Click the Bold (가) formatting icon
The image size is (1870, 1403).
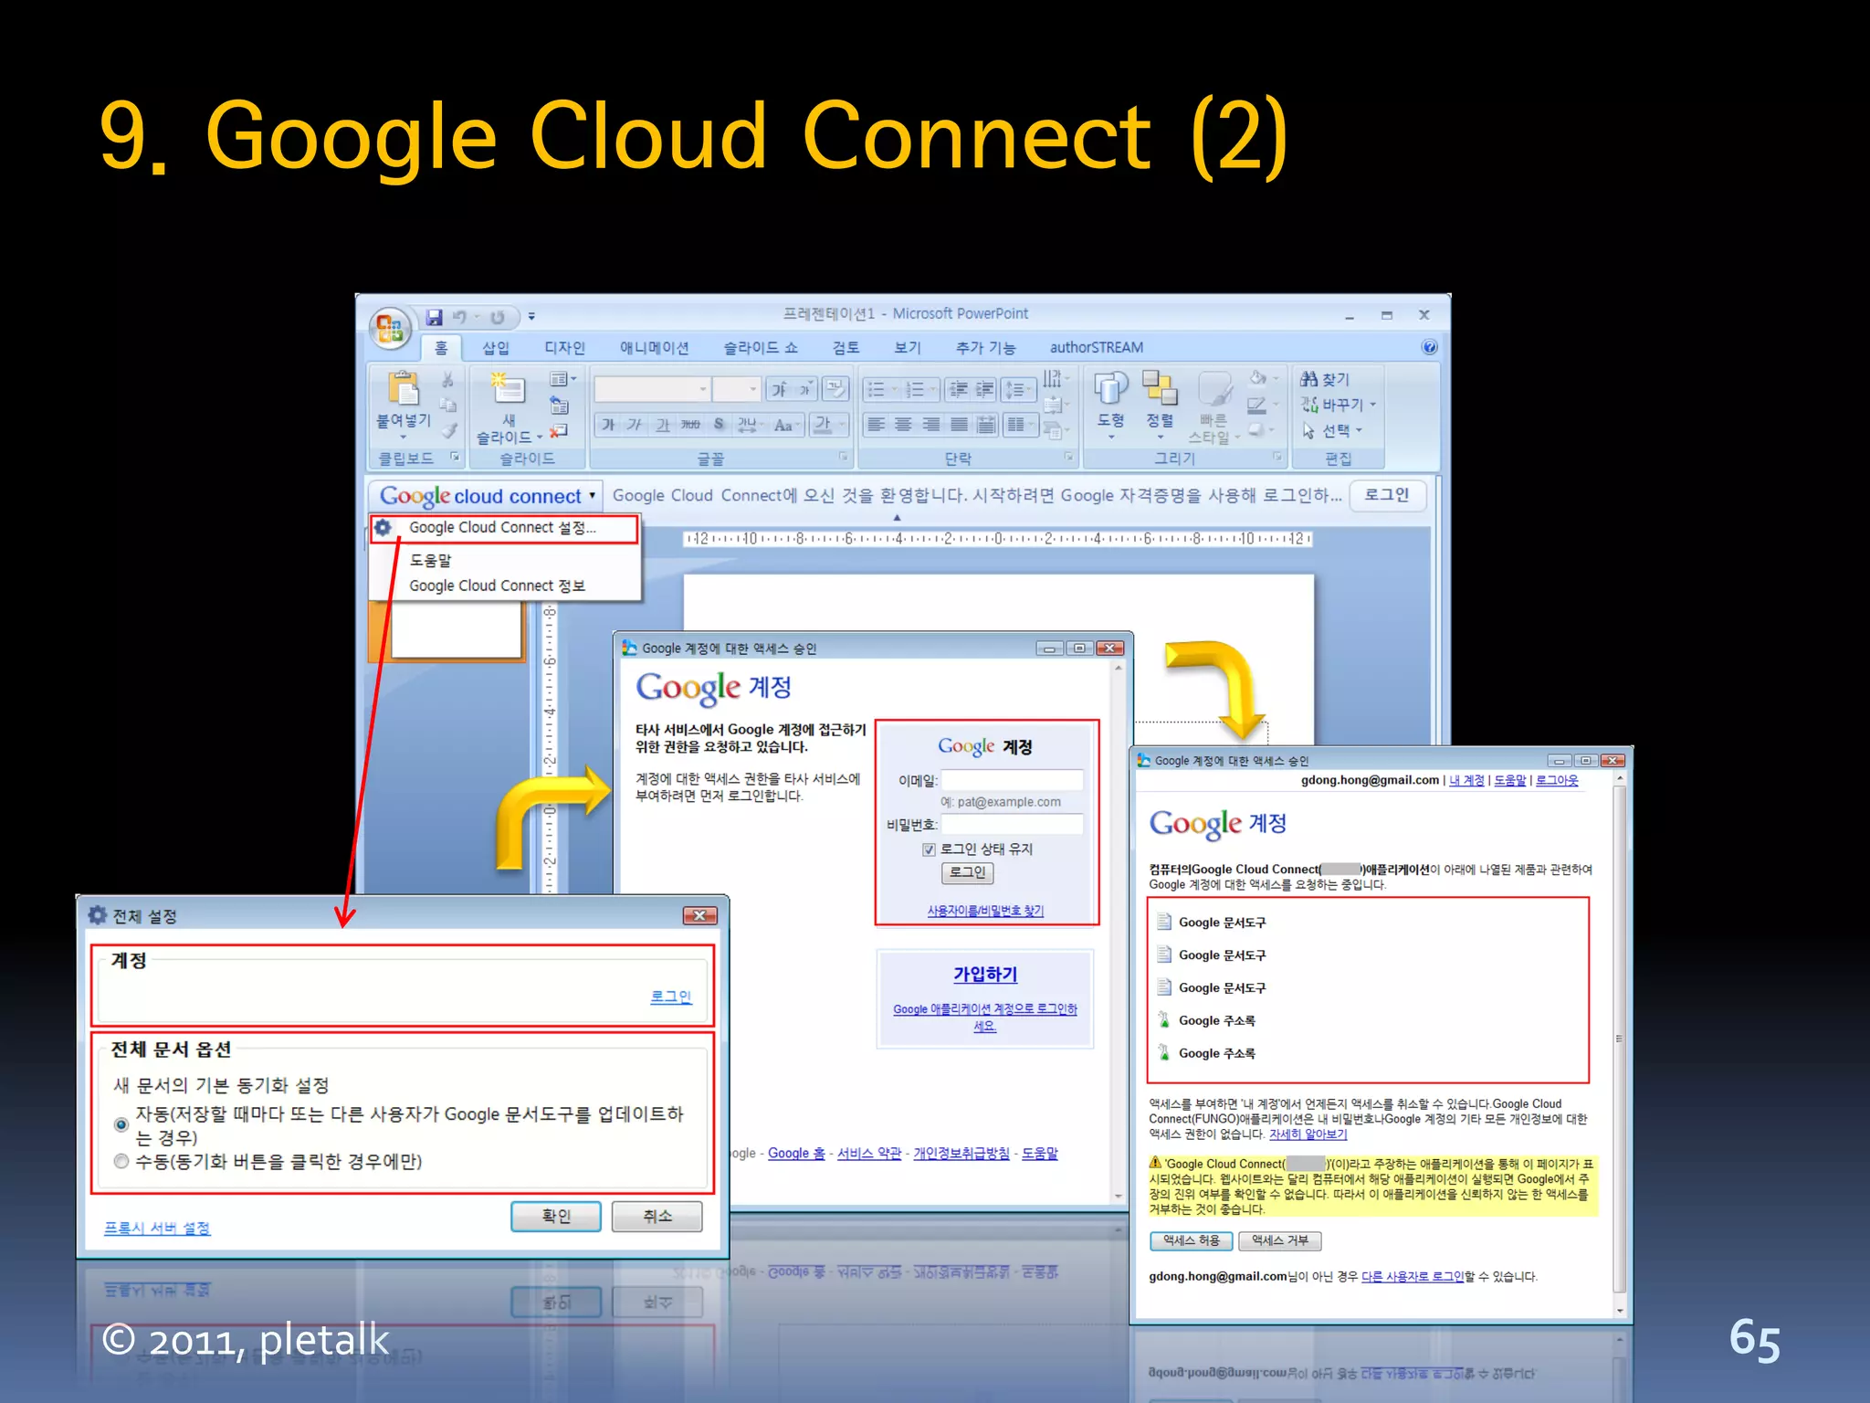click(607, 425)
